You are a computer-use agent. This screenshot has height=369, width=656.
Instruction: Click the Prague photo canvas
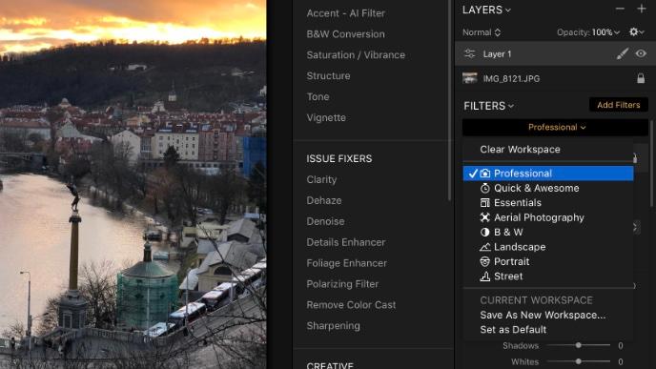133,185
